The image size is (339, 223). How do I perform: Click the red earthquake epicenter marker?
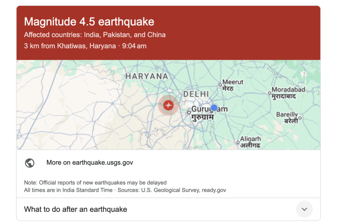(x=169, y=105)
